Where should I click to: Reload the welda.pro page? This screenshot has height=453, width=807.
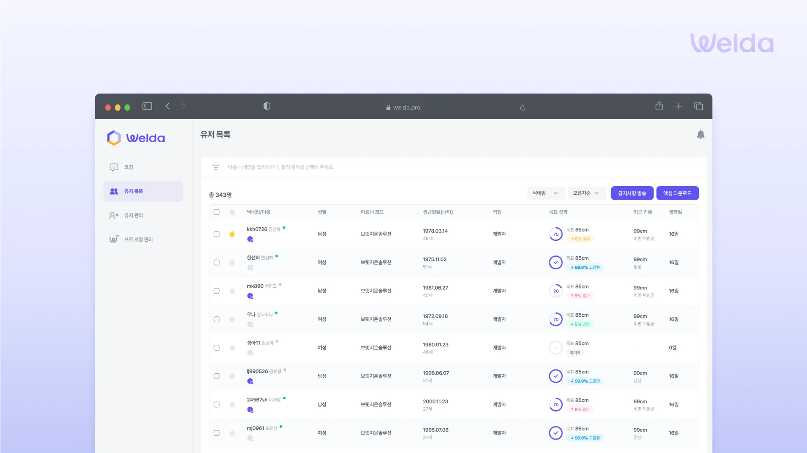(x=522, y=108)
